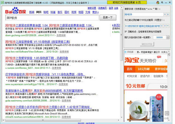Click the TXT comparison file path field

143,26
